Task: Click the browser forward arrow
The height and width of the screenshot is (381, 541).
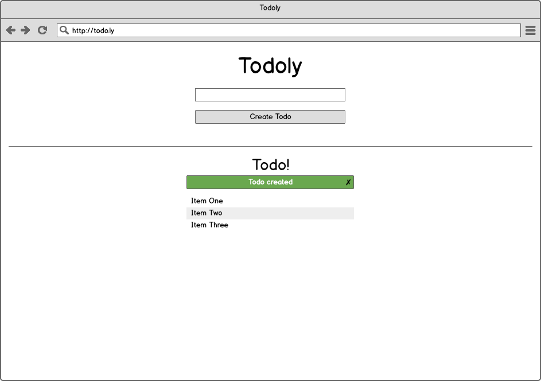Action: [x=25, y=30]
